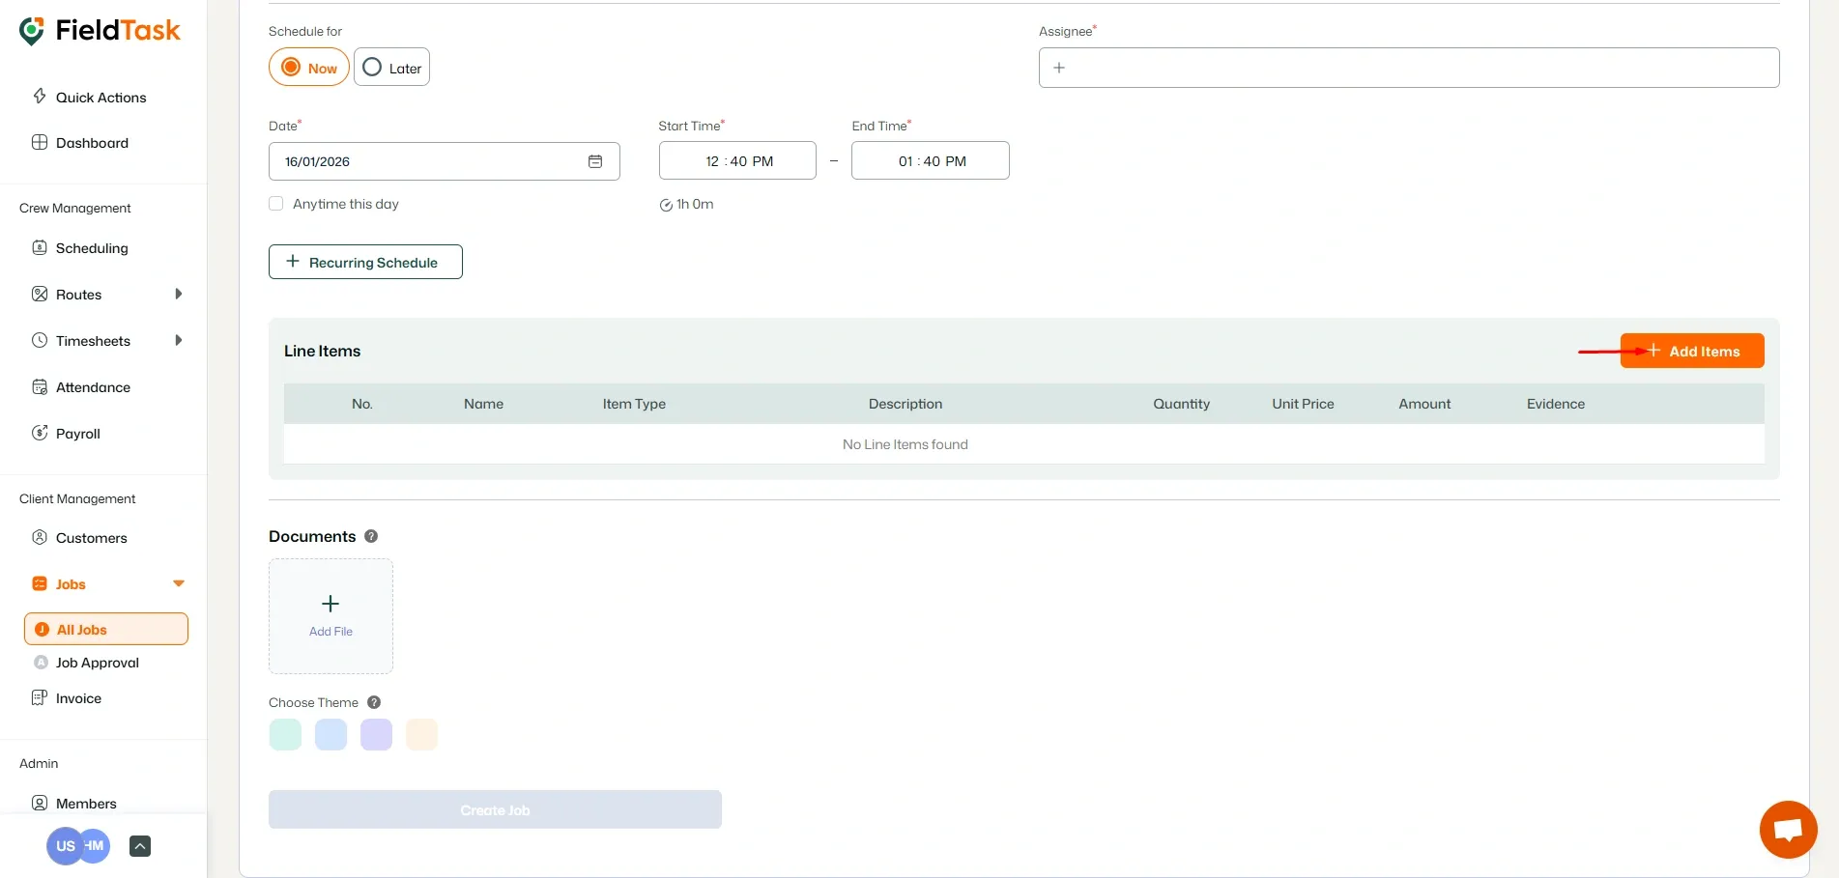Keep schedule set to Now
1839x878 pixels.
click(x=308, y=67)
